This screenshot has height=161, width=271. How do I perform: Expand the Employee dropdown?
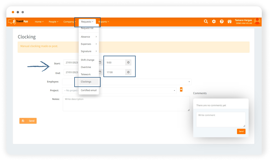tap(189, 82)
